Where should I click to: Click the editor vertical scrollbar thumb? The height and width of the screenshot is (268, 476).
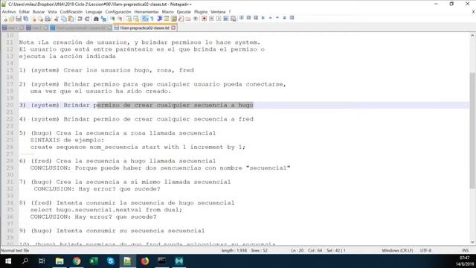click(x=472, y=131)
